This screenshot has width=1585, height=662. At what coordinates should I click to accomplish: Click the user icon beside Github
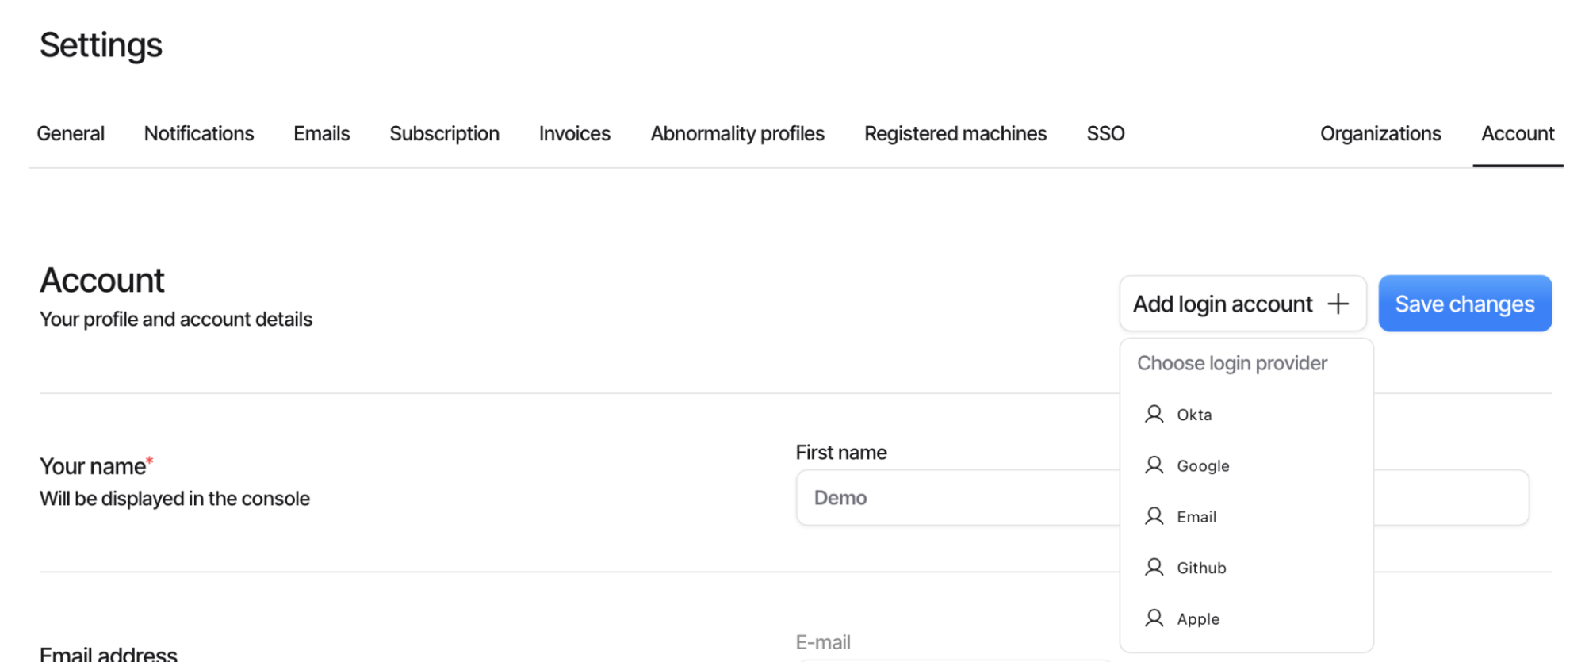coord(1154,568)
